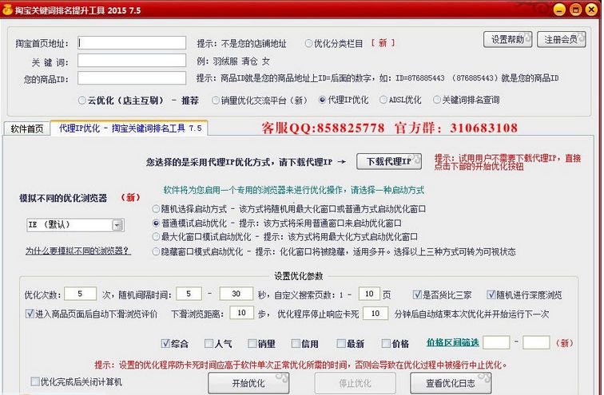This screenshot has height=395, width=604.
Task: Open 价格区间筛选 link
Action: [x=453, y=342]
